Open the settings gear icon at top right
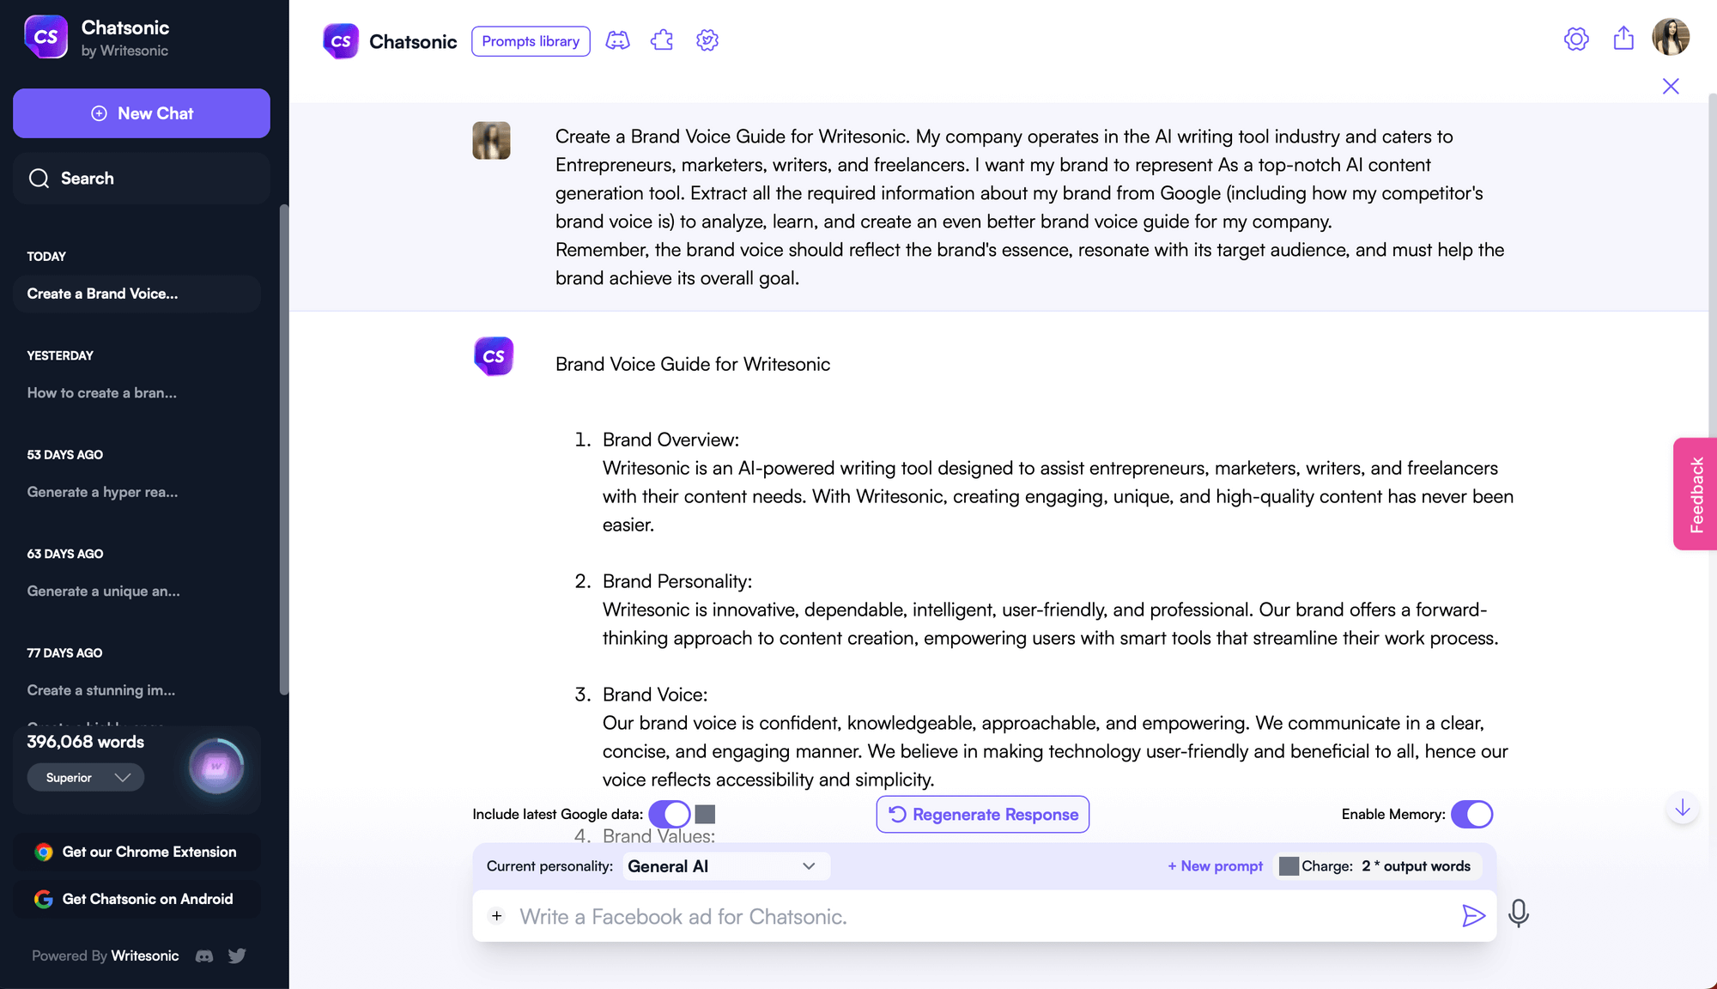 coord(1576,39)
